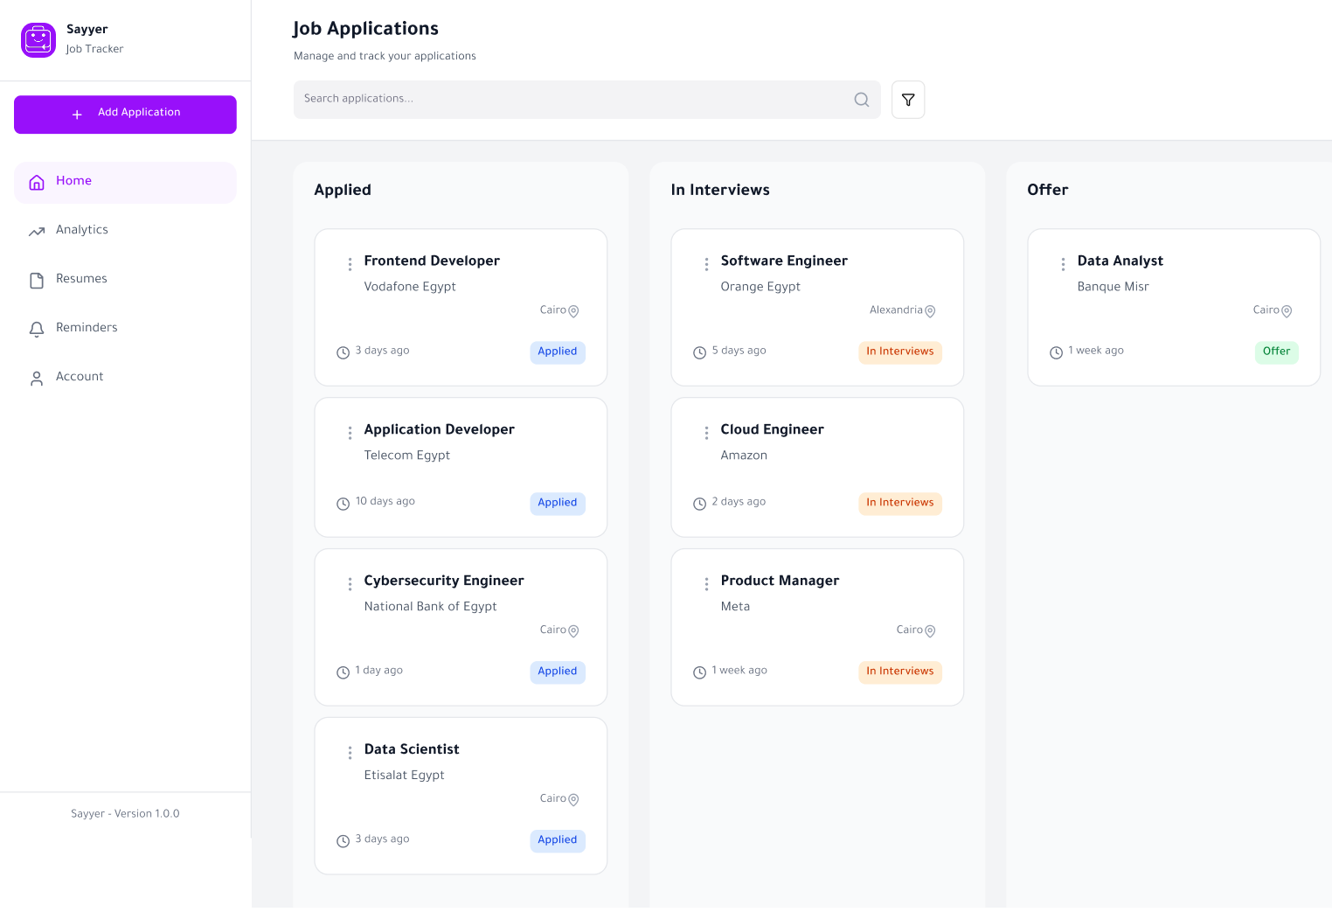
Task: Click the Applied badge on Data Scientist card
Action: [x=558, y=840]
